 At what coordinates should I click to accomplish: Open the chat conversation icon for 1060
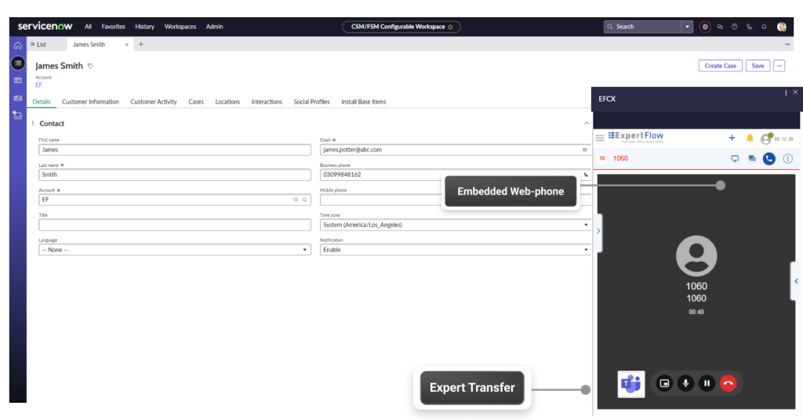coord(752,158)
